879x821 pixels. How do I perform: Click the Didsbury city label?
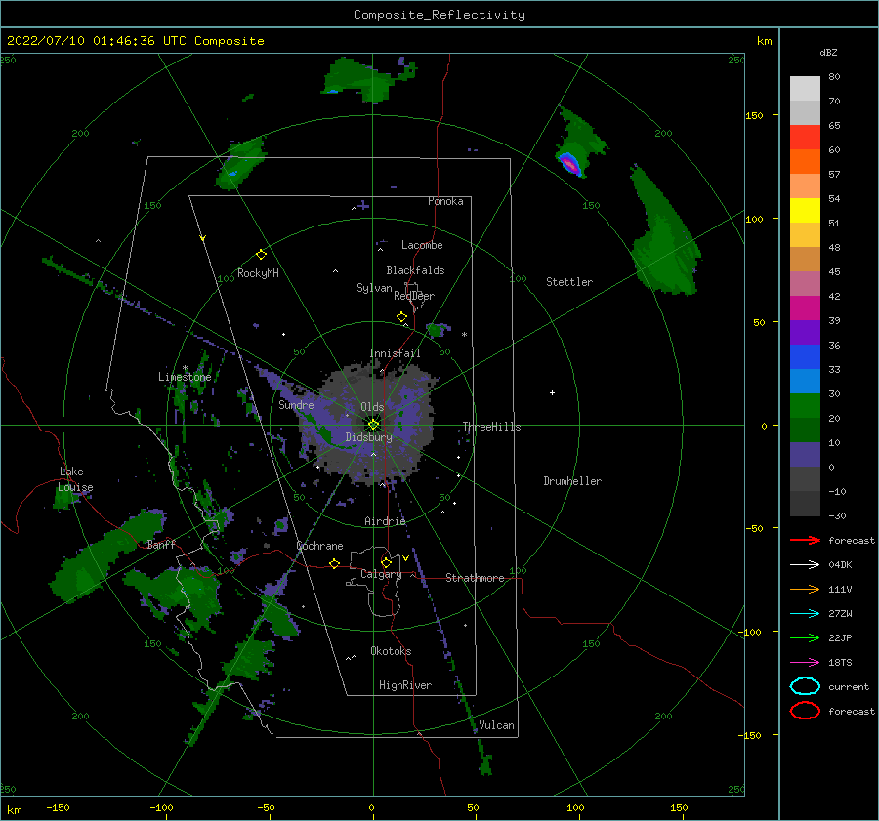point(368,437)
